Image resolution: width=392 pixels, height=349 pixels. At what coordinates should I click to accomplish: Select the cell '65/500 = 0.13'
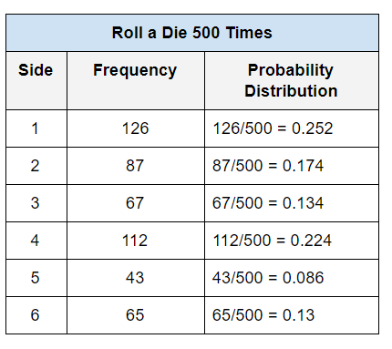292,315
